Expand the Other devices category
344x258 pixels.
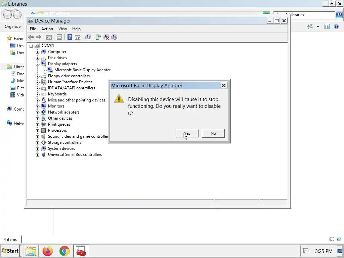tap(38, 119)
